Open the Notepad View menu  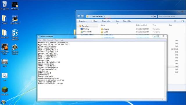point(56,40)
